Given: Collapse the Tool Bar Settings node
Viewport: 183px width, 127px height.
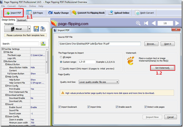Looking at the screenshot, I should coord(3,49).
